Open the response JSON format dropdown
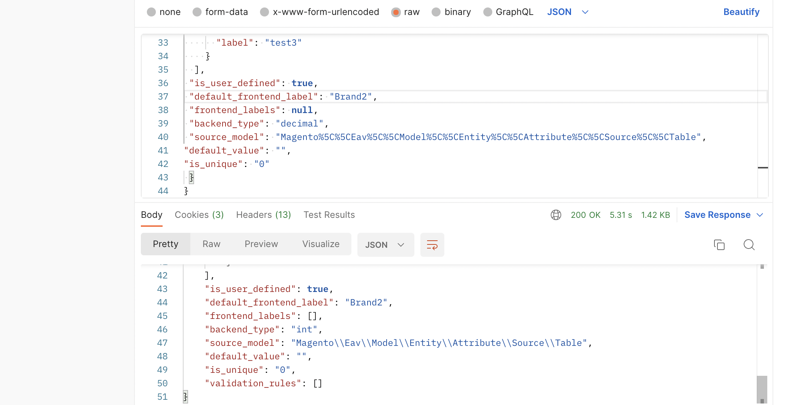795x405 pixels. pyautogui.click(x=386, y=245)
